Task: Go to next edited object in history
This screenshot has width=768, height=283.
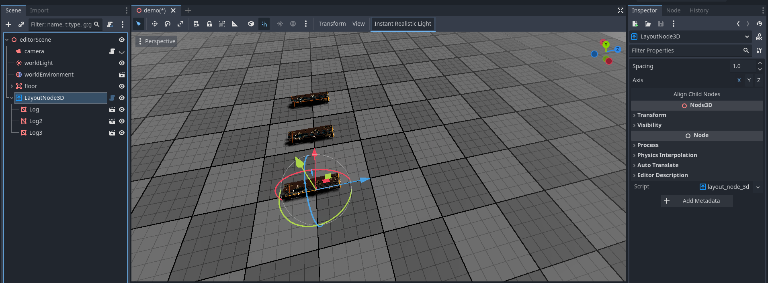Action: click(748, 24)
